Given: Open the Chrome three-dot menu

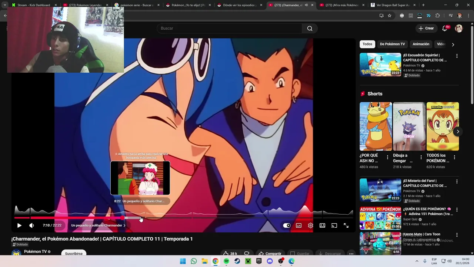Looking at the screenshot, I should (x=468, y=16).
